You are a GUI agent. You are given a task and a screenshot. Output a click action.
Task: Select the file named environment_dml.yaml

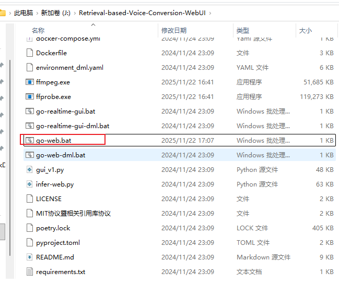(x=69, y=68)
